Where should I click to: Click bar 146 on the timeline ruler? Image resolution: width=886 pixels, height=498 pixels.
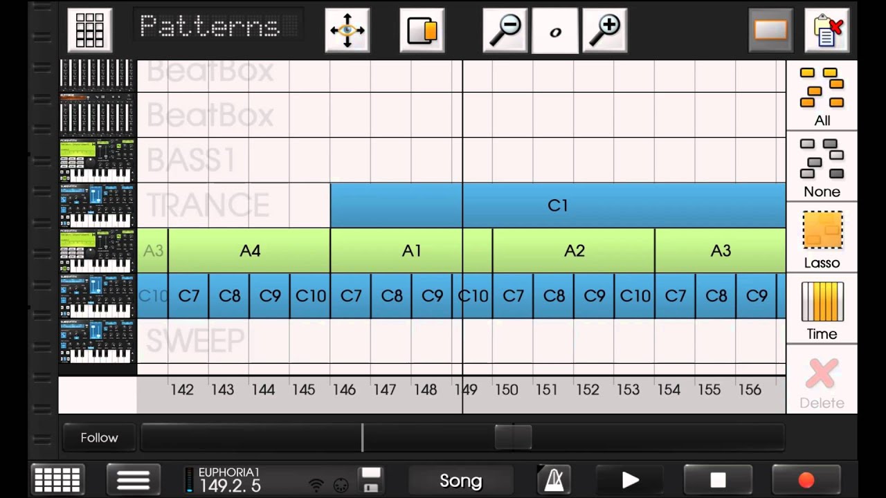(344, 389)
